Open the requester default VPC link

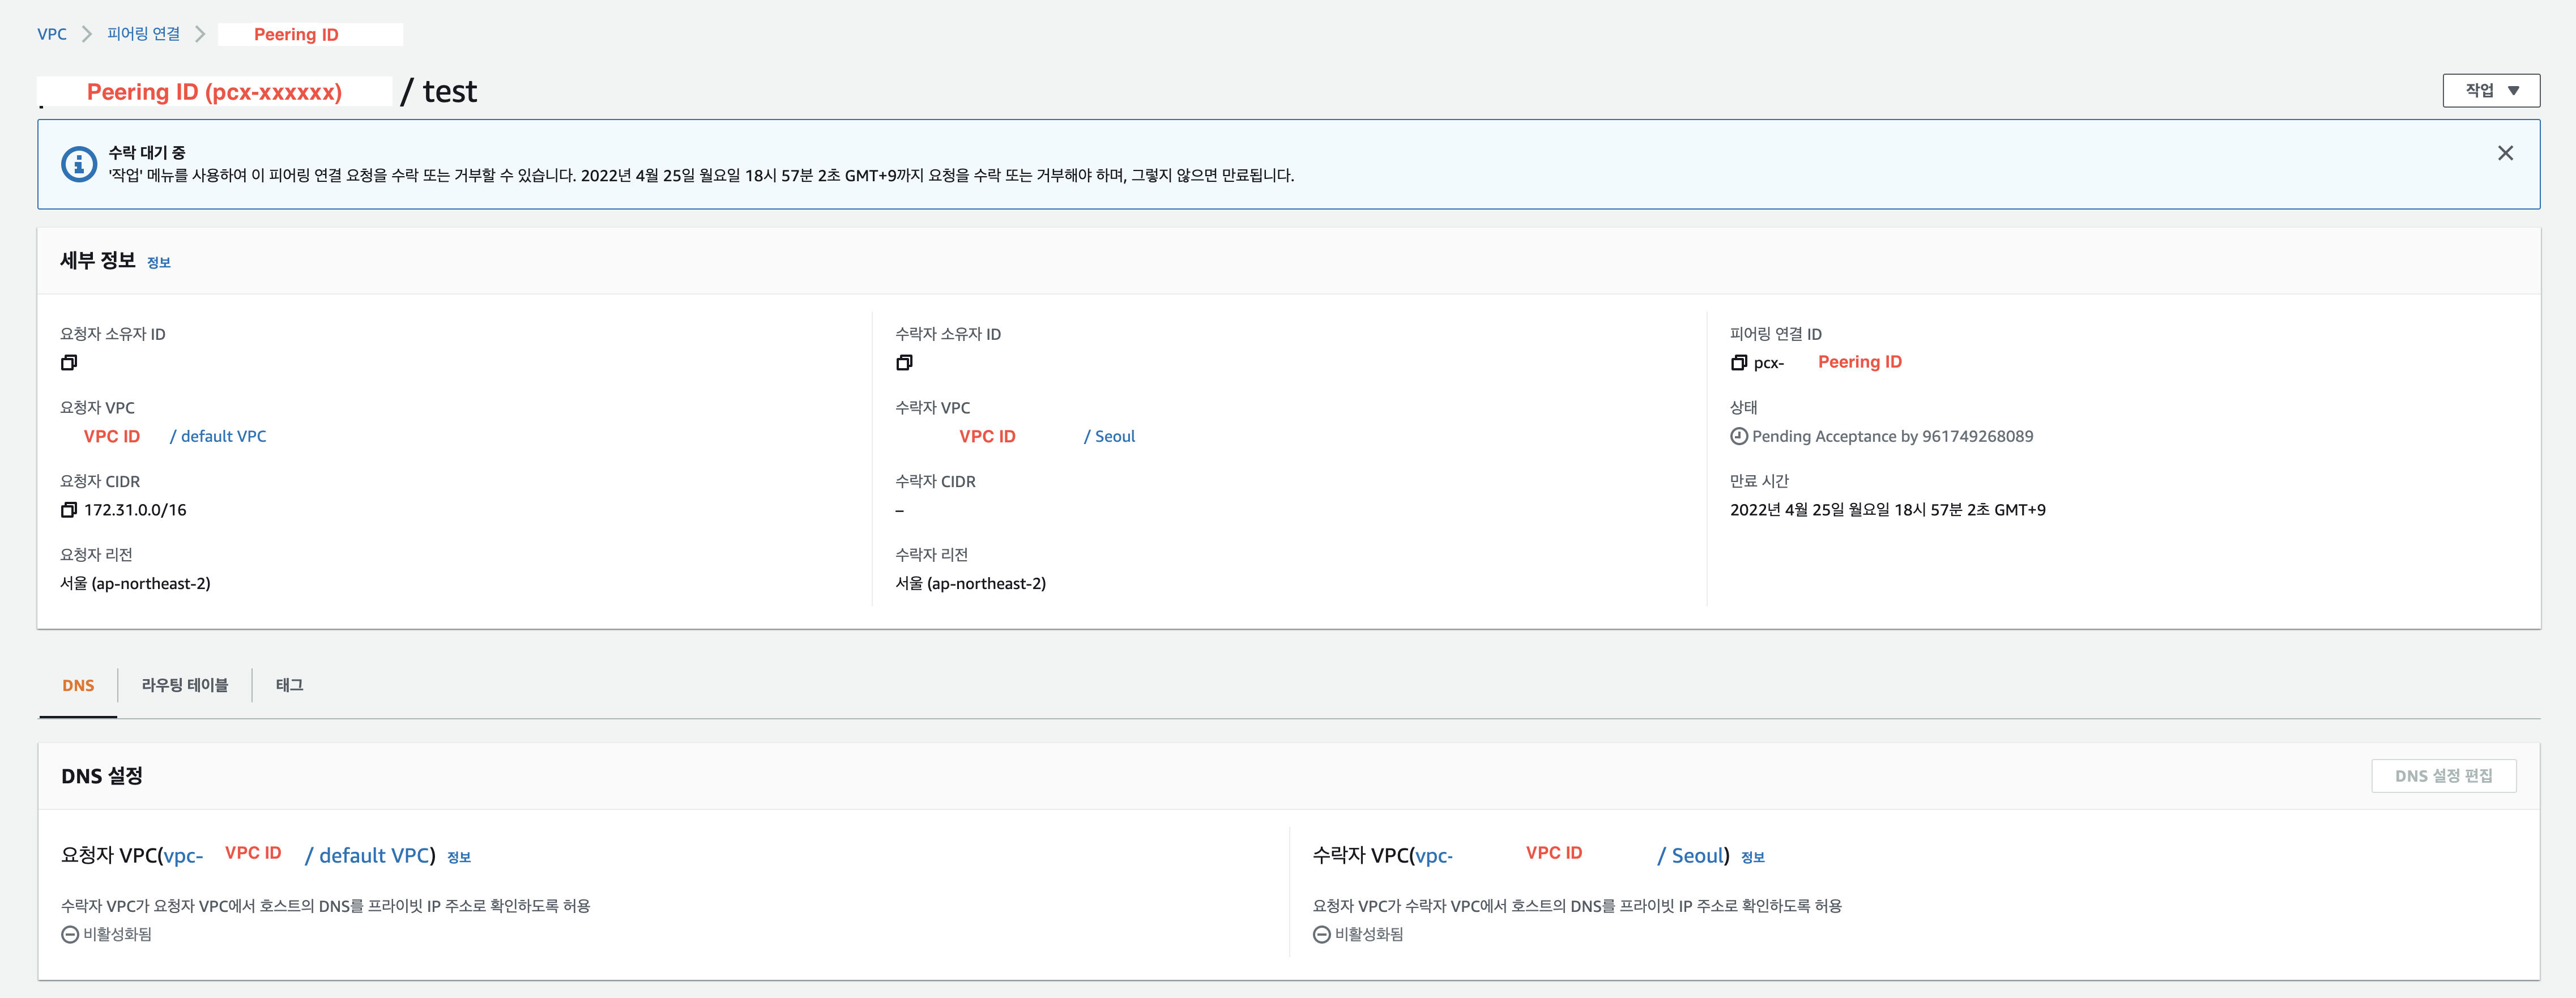223,436
